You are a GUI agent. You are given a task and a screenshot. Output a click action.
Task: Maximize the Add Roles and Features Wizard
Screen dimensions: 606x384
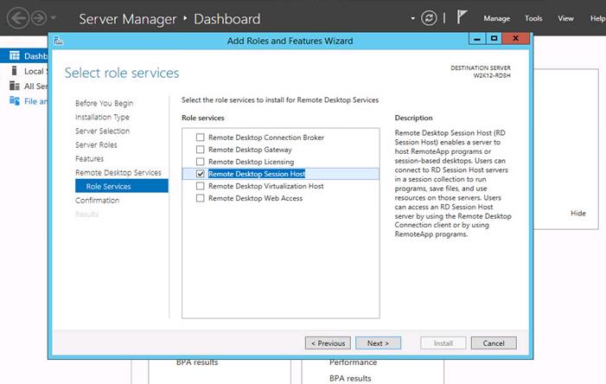494,39
